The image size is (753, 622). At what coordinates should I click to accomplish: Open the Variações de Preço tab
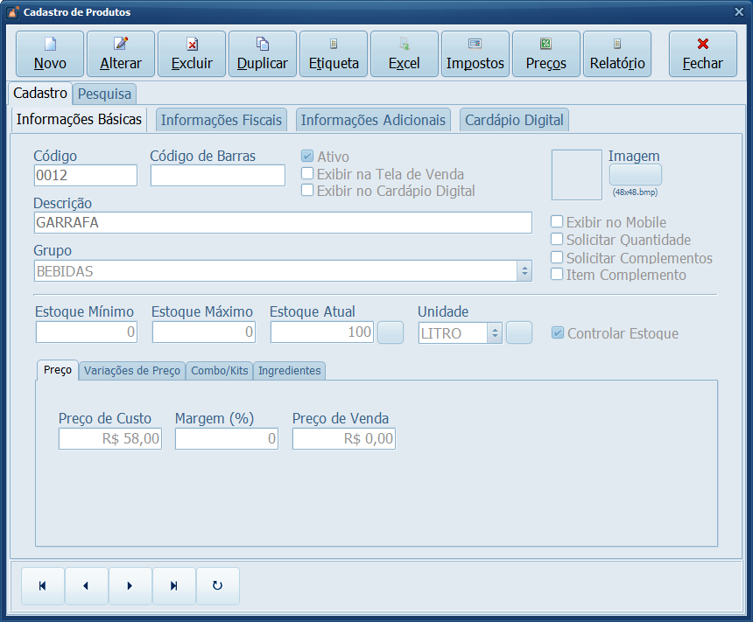coord(132,371)
